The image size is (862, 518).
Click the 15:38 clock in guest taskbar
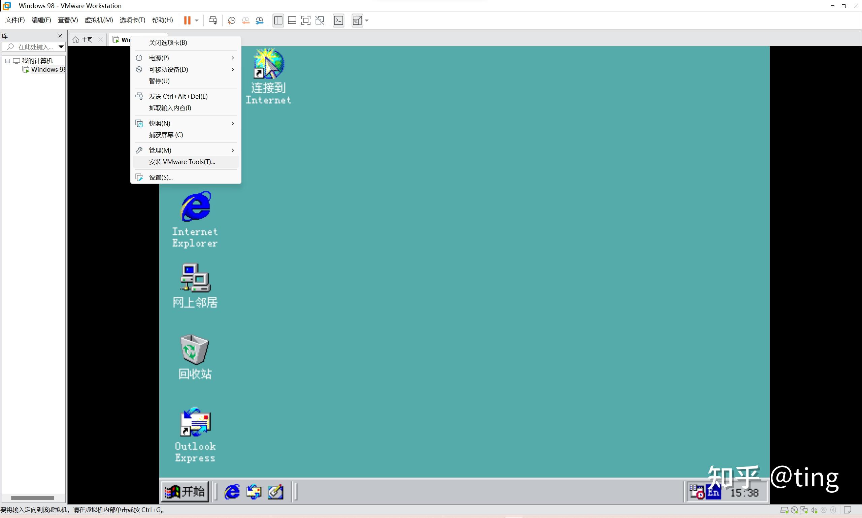[x=744, y=492]
